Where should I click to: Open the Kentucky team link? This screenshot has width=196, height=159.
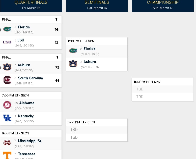(x=26, y=116)
